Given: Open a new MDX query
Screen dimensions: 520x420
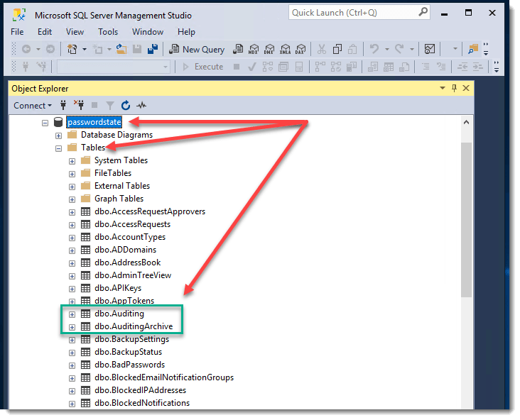Looking at the screenshot, I should click(x=254, y=50).
